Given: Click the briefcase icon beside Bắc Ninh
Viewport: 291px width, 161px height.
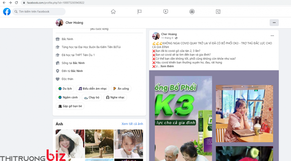Looking at the screenshot, I should click(57, 39).
